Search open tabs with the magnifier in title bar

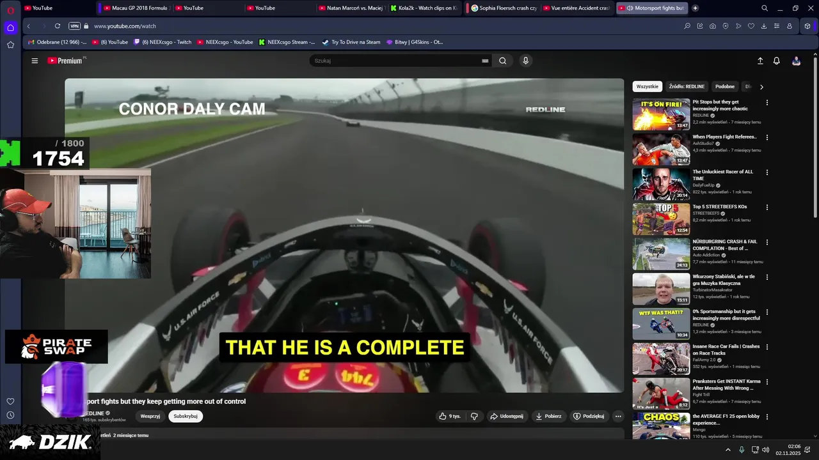point(765,8)
